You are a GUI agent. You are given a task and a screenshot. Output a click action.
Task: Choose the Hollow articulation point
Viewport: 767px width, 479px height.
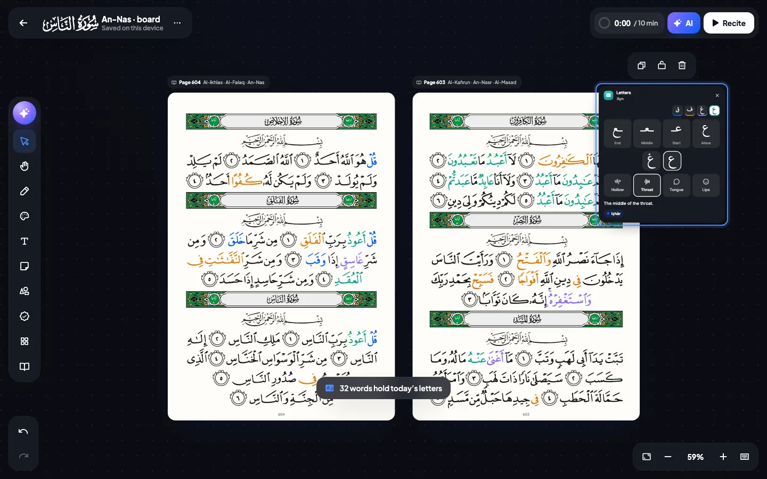(617, 185)
